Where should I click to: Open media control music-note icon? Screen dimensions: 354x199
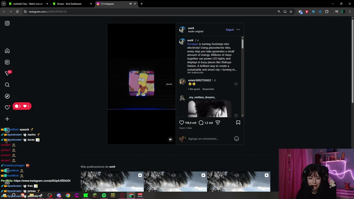coord(337,12)
